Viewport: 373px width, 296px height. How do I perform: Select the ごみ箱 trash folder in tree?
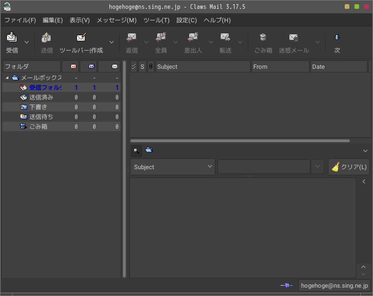[61, 126]
